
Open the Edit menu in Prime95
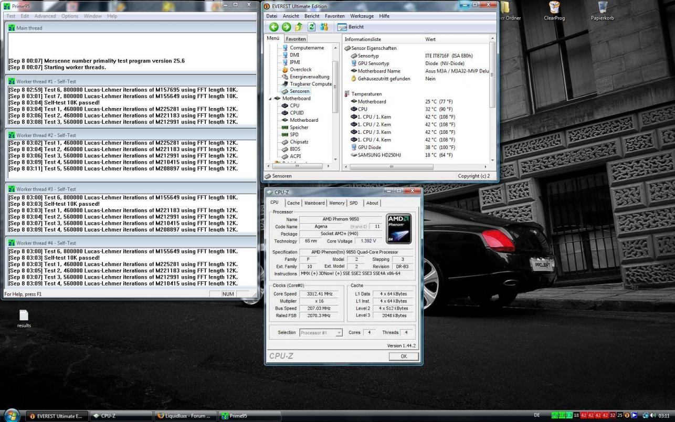tap(25, 16)
